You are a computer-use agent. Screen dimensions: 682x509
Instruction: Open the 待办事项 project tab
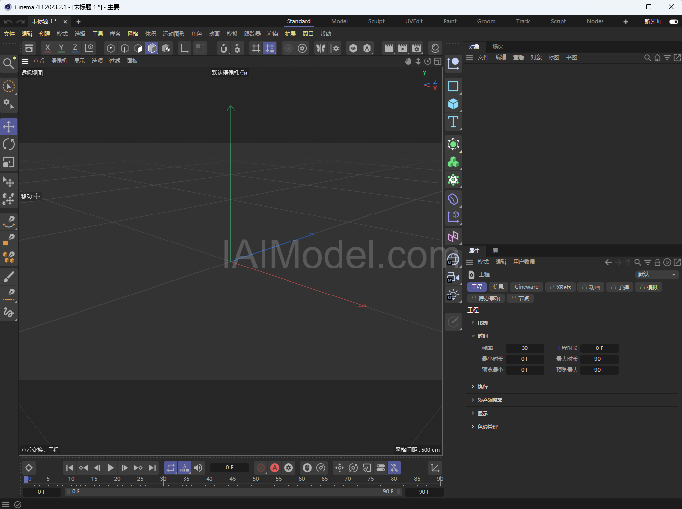click(486, 298)
